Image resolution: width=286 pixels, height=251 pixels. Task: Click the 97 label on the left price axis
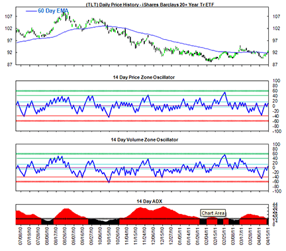click(x=9, y=40)
